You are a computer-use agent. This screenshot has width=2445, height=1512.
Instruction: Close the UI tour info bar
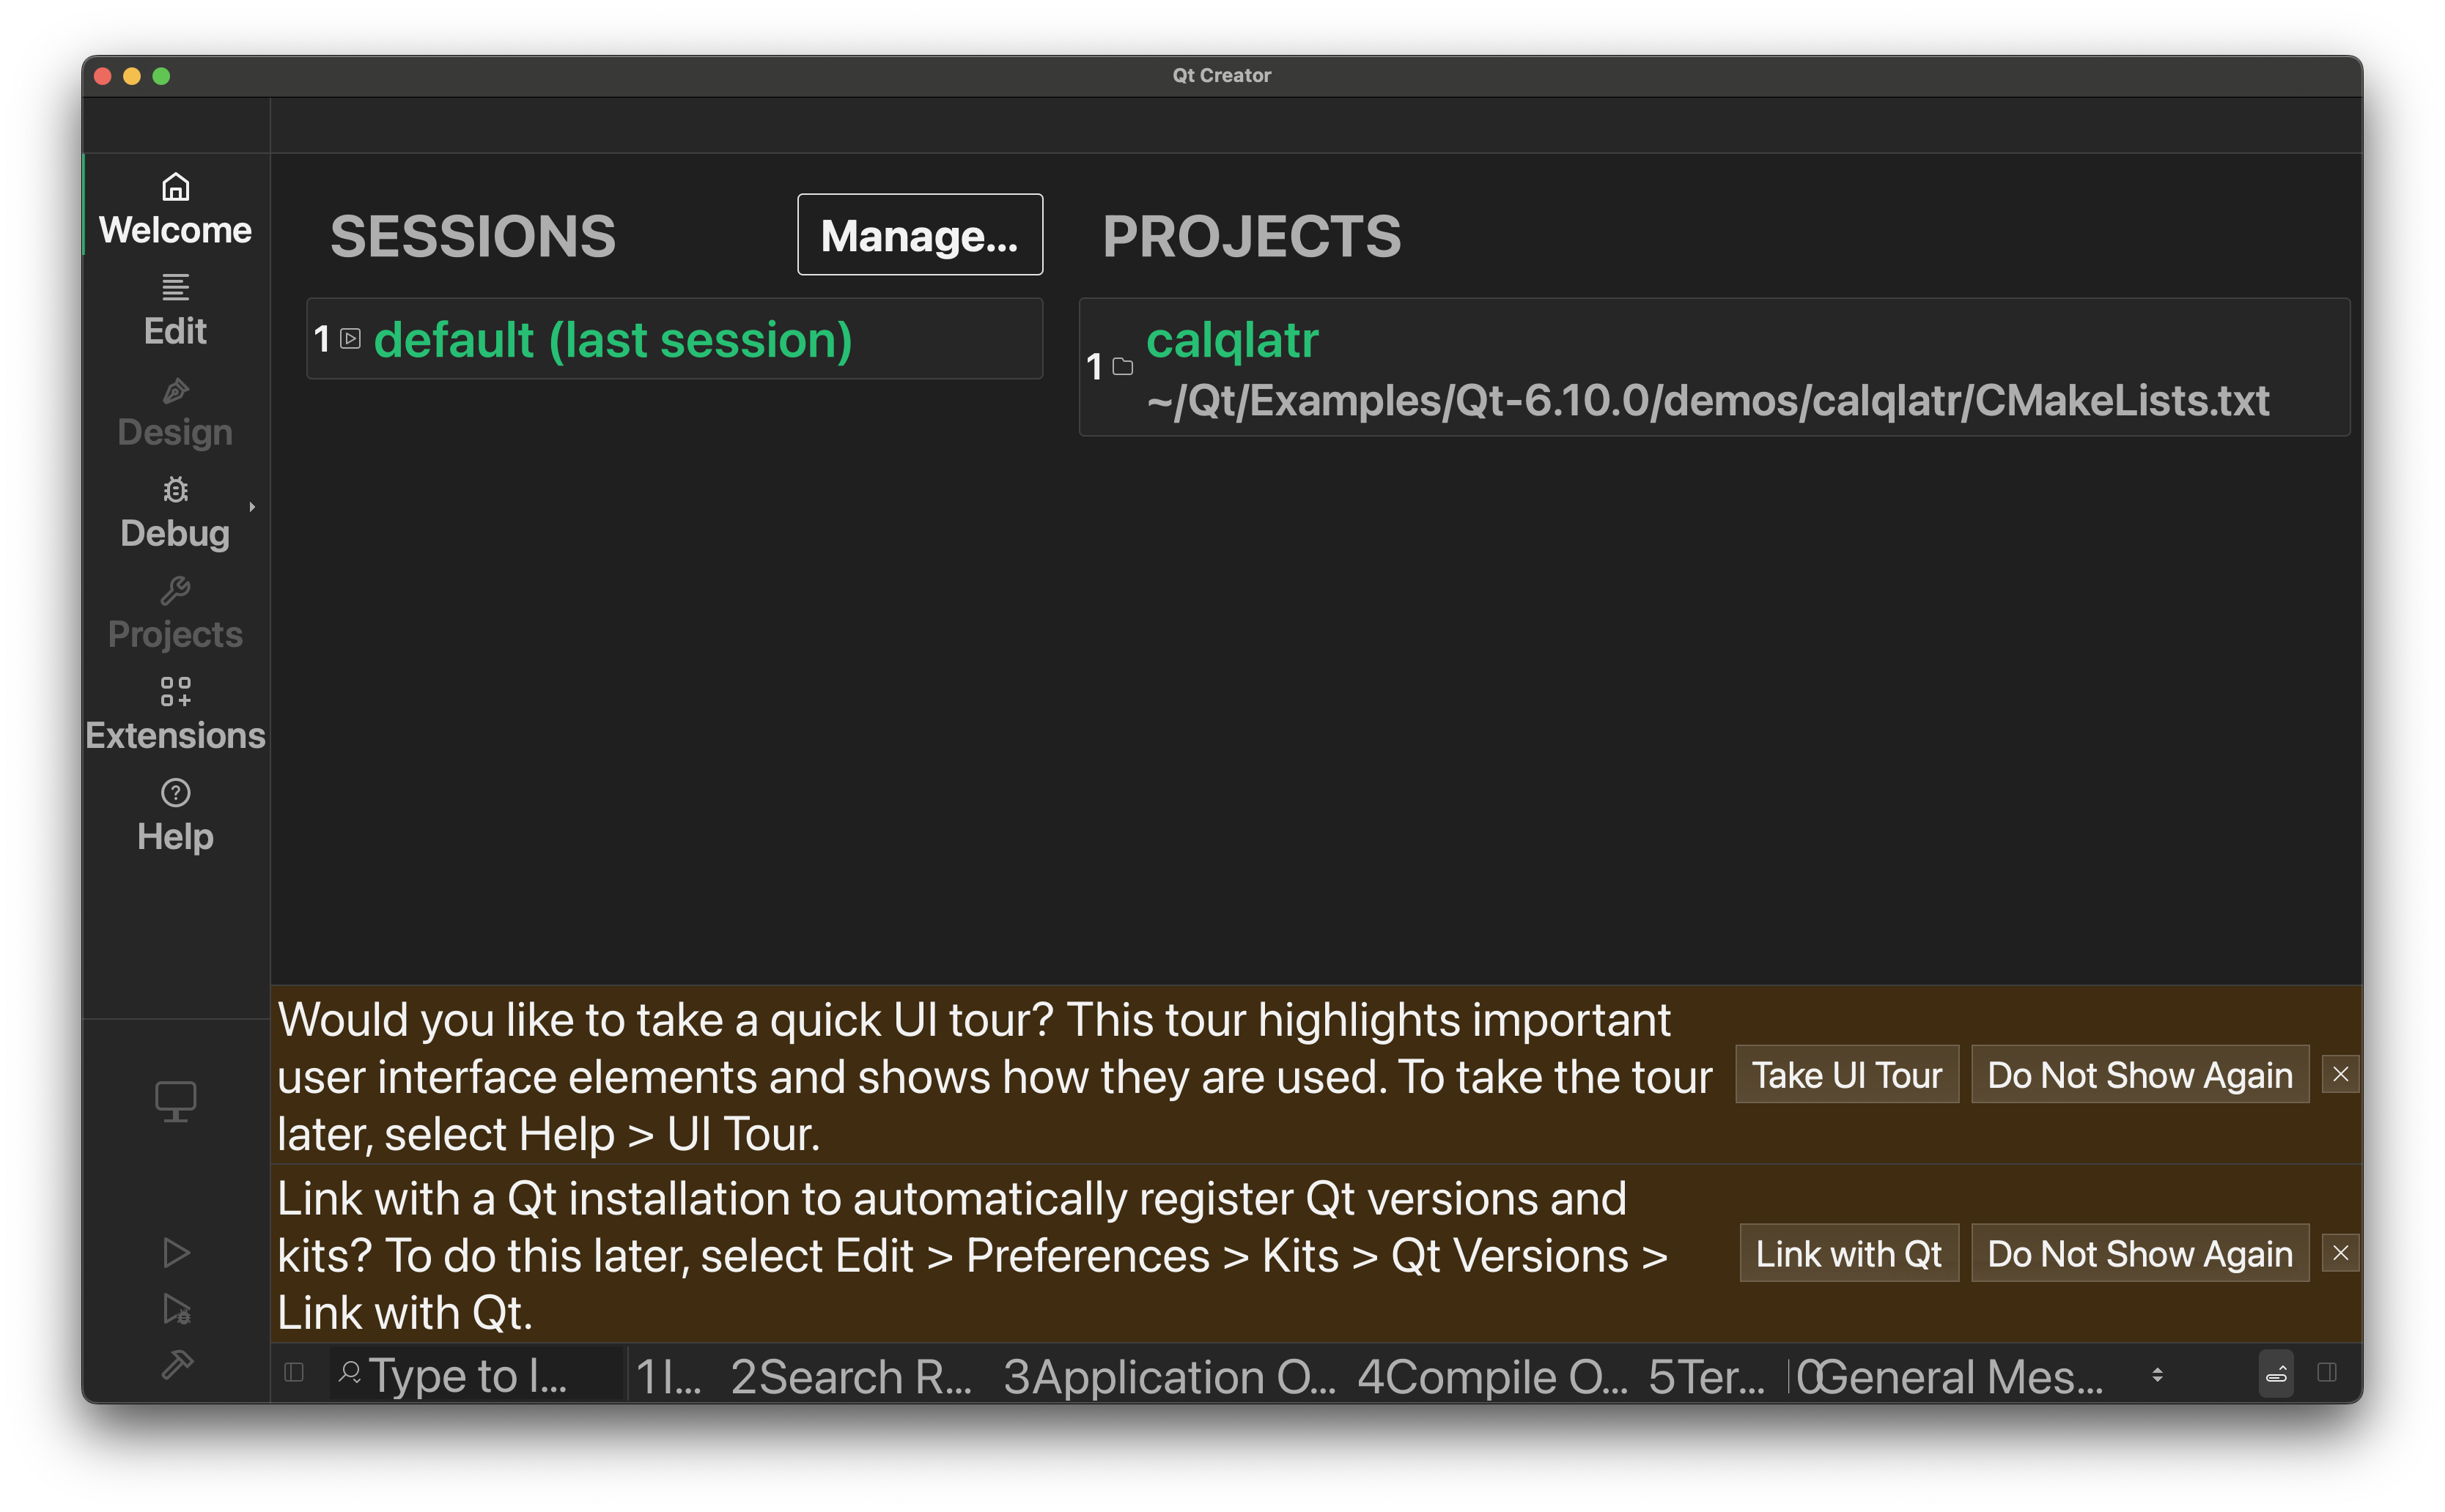[2340, 1075]
